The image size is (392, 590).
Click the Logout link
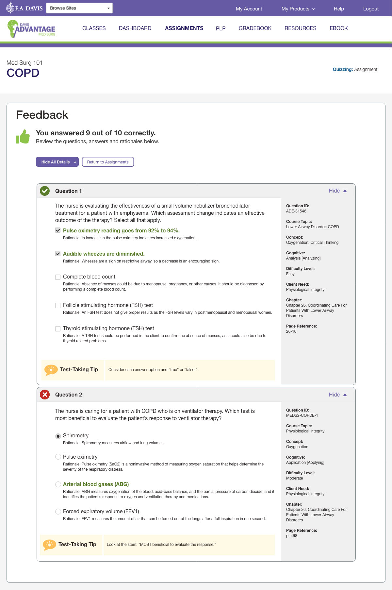click(x=371, y=9)
